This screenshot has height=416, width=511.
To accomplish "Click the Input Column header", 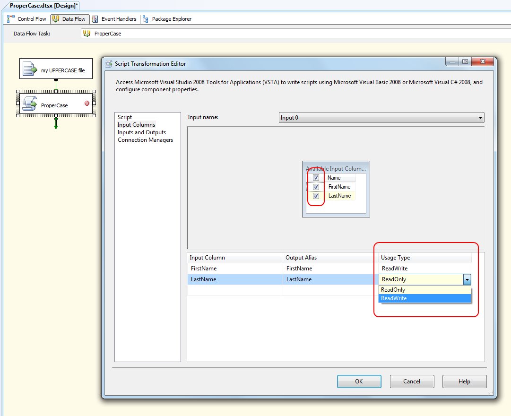I will [235, 258].
